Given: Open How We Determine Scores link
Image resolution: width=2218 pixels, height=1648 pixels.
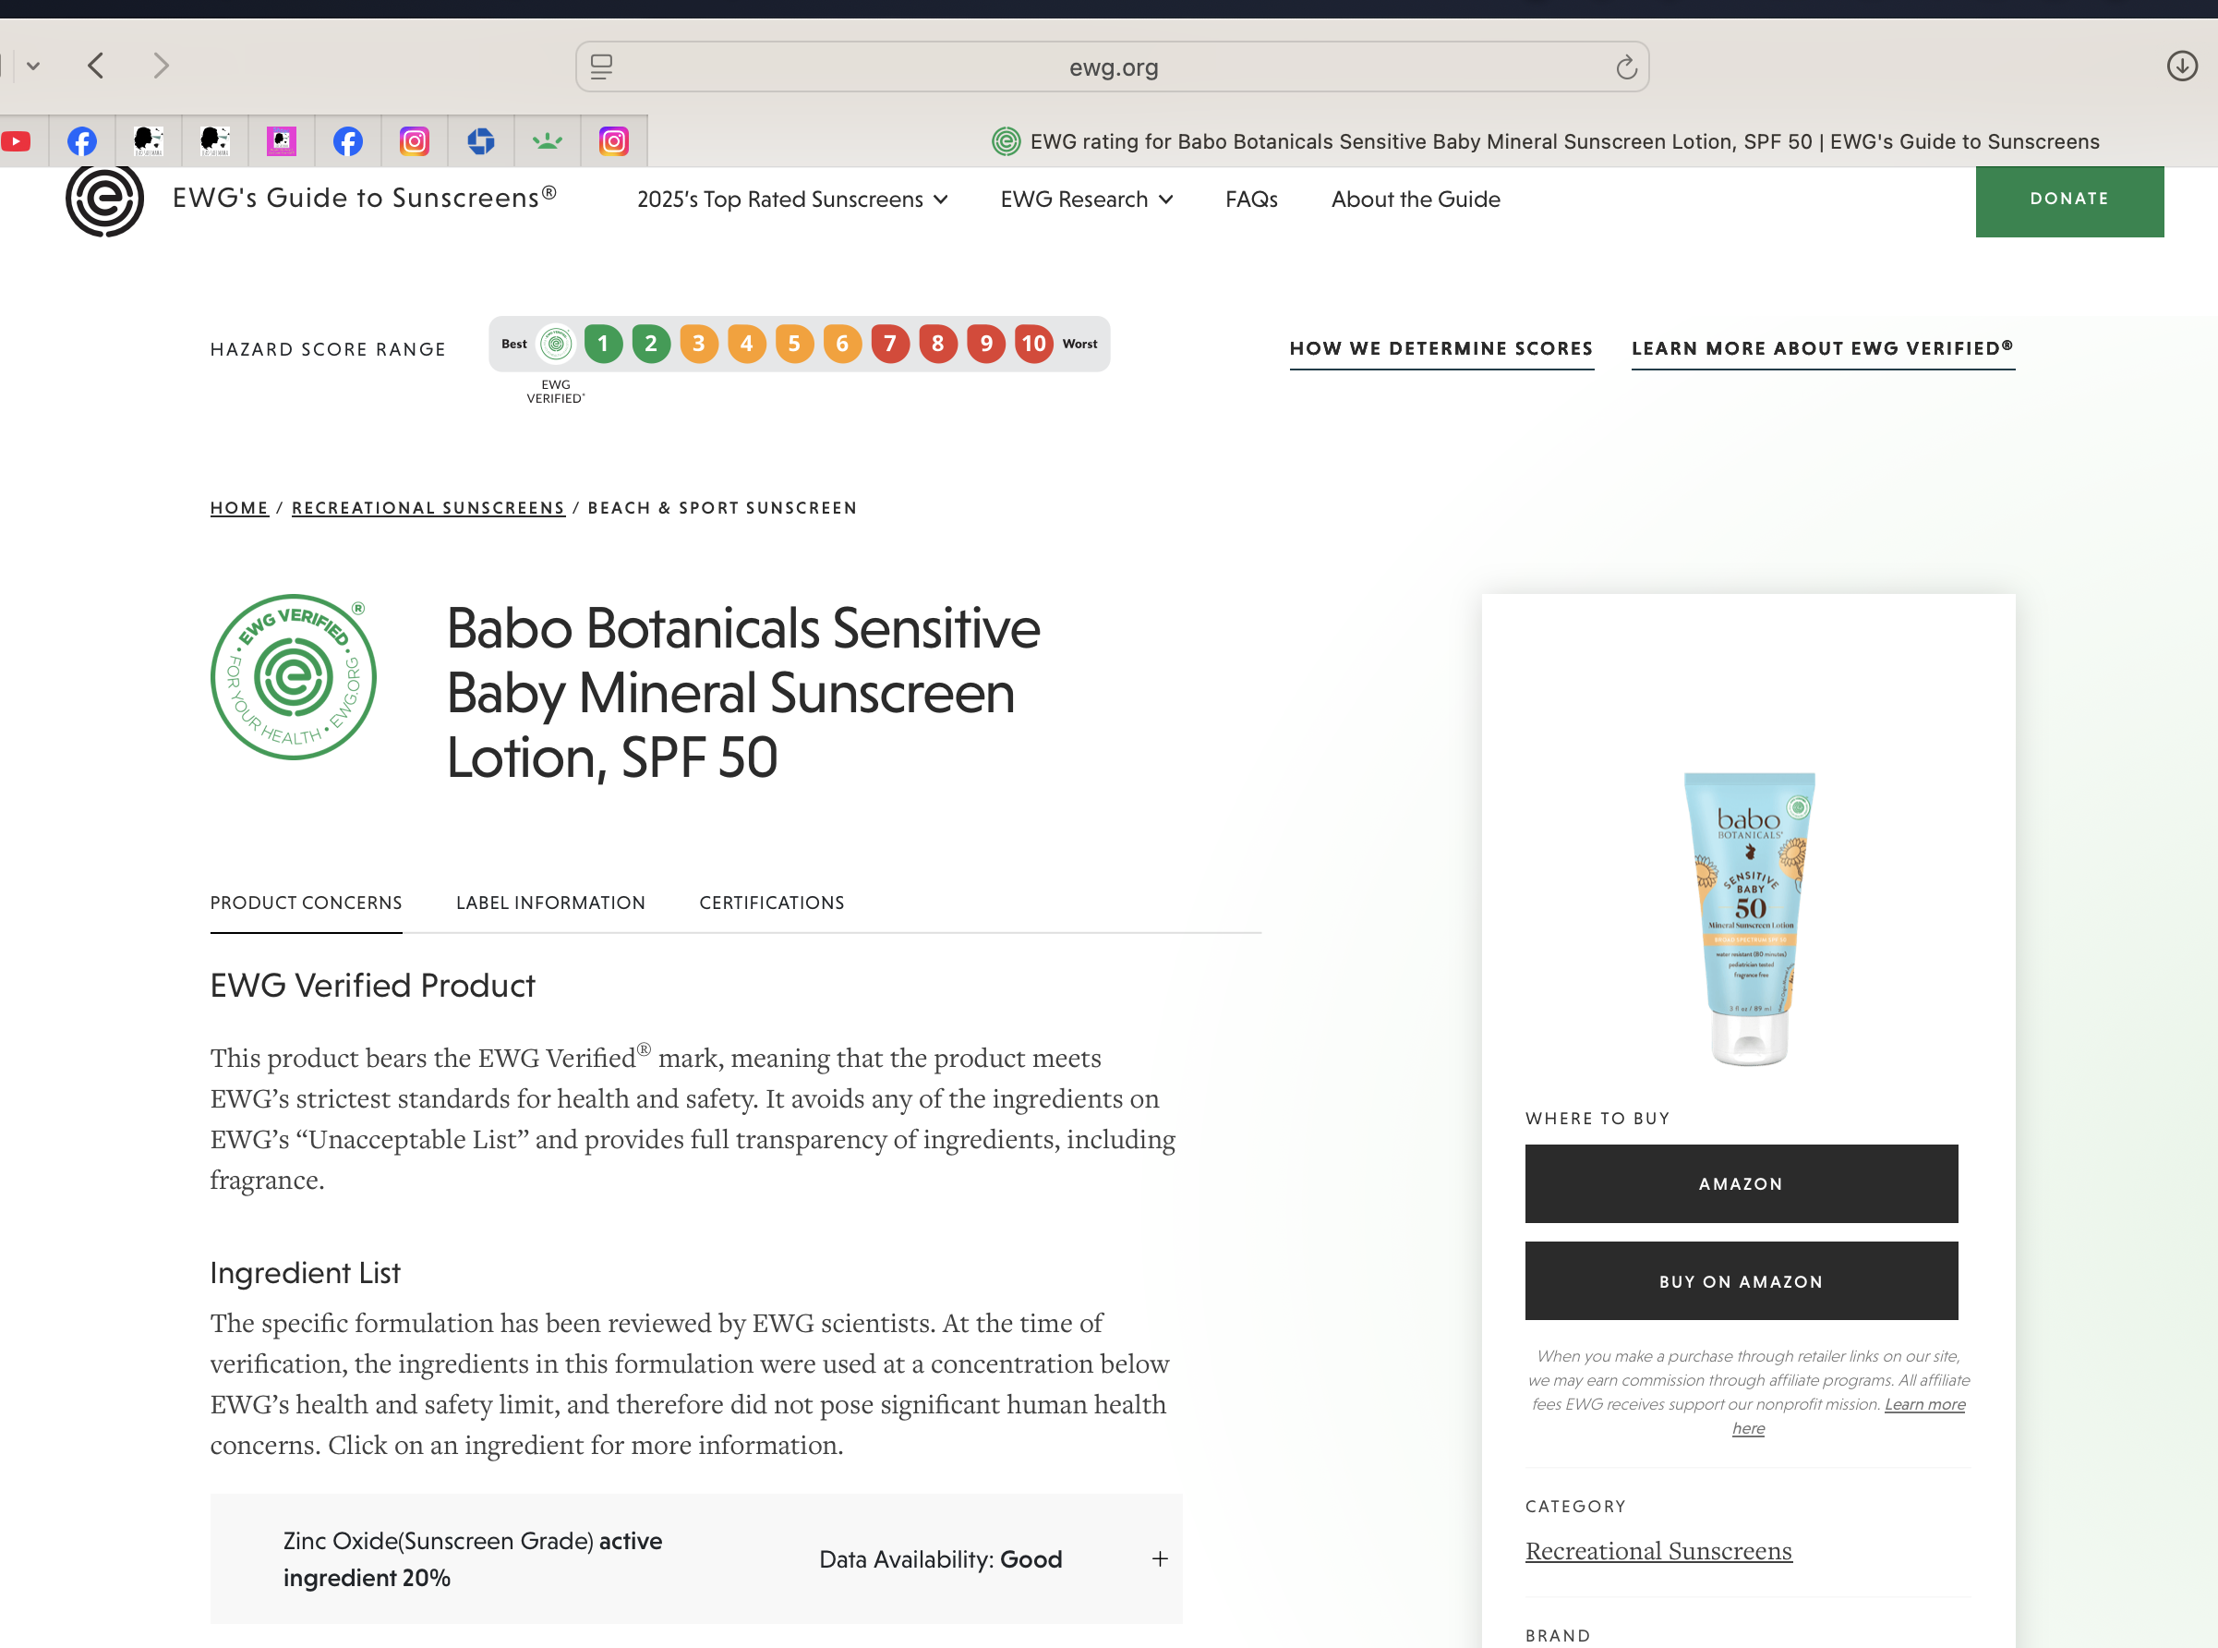Looking at the screenshot, I should point(1441,349).
